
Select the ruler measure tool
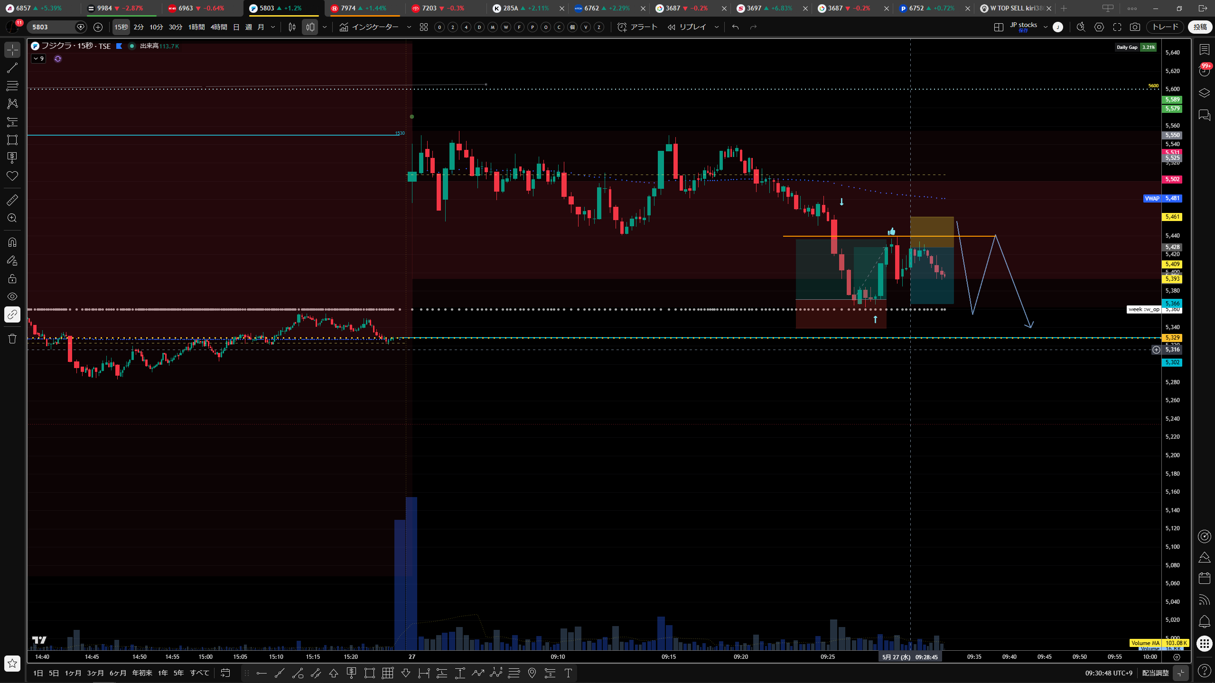tap(12, 200)
